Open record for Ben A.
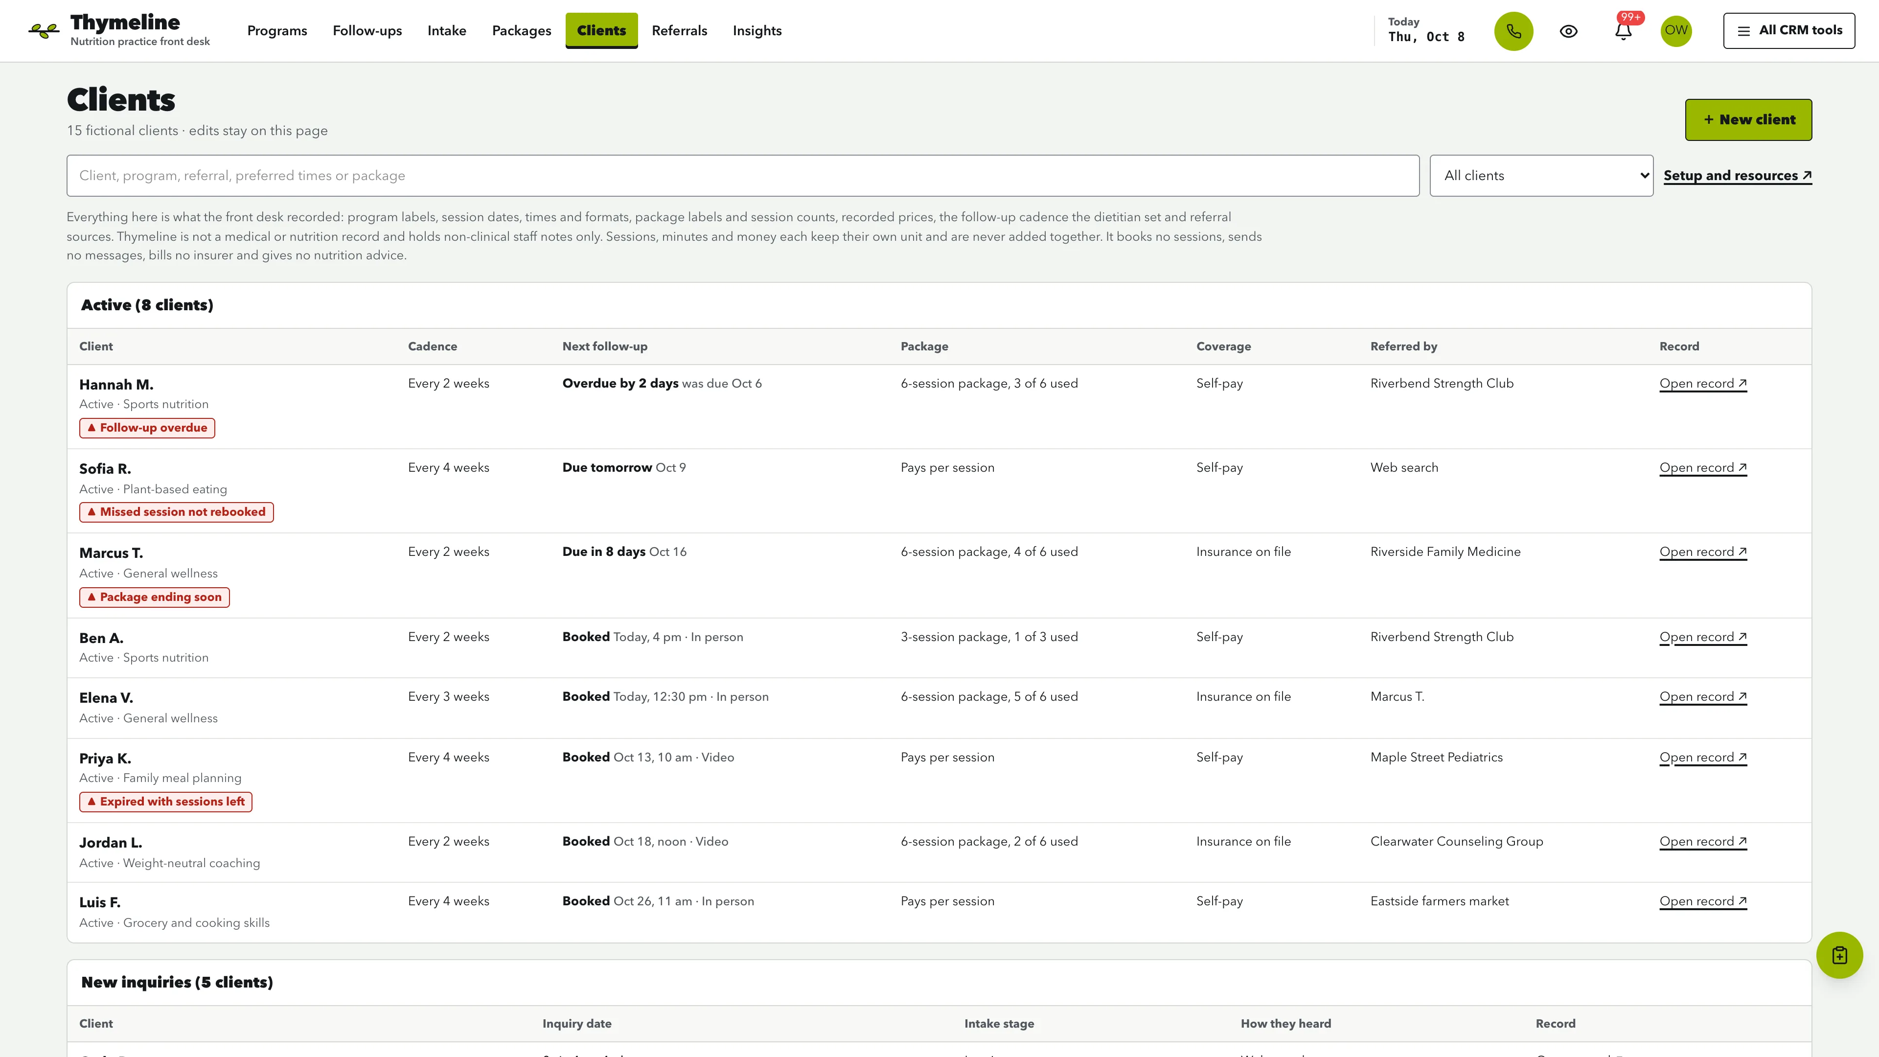This screenshot has height=1057, width=1879. [x=1702, y=637]
